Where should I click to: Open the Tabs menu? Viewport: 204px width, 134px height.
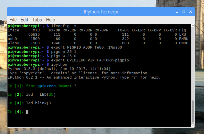[37, 20]
